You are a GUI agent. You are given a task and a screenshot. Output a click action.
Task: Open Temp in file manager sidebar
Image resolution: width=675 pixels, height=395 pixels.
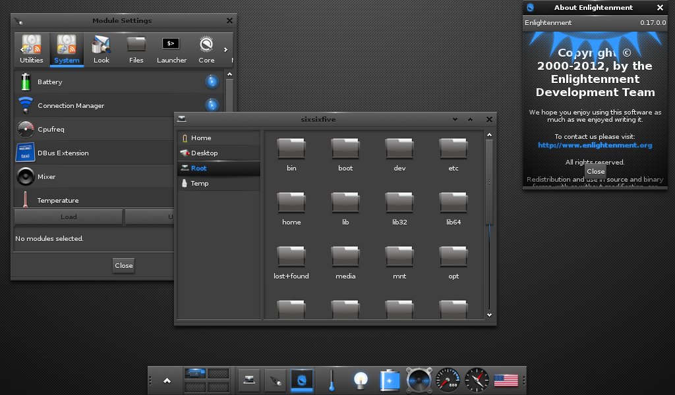219,183
